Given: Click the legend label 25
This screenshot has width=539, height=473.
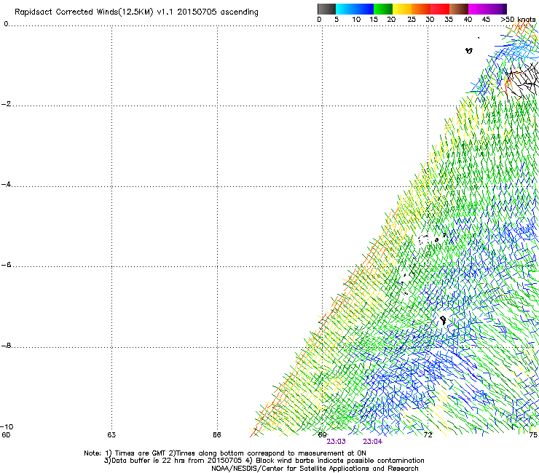Looking at the screenshot, I should [412, 20].
